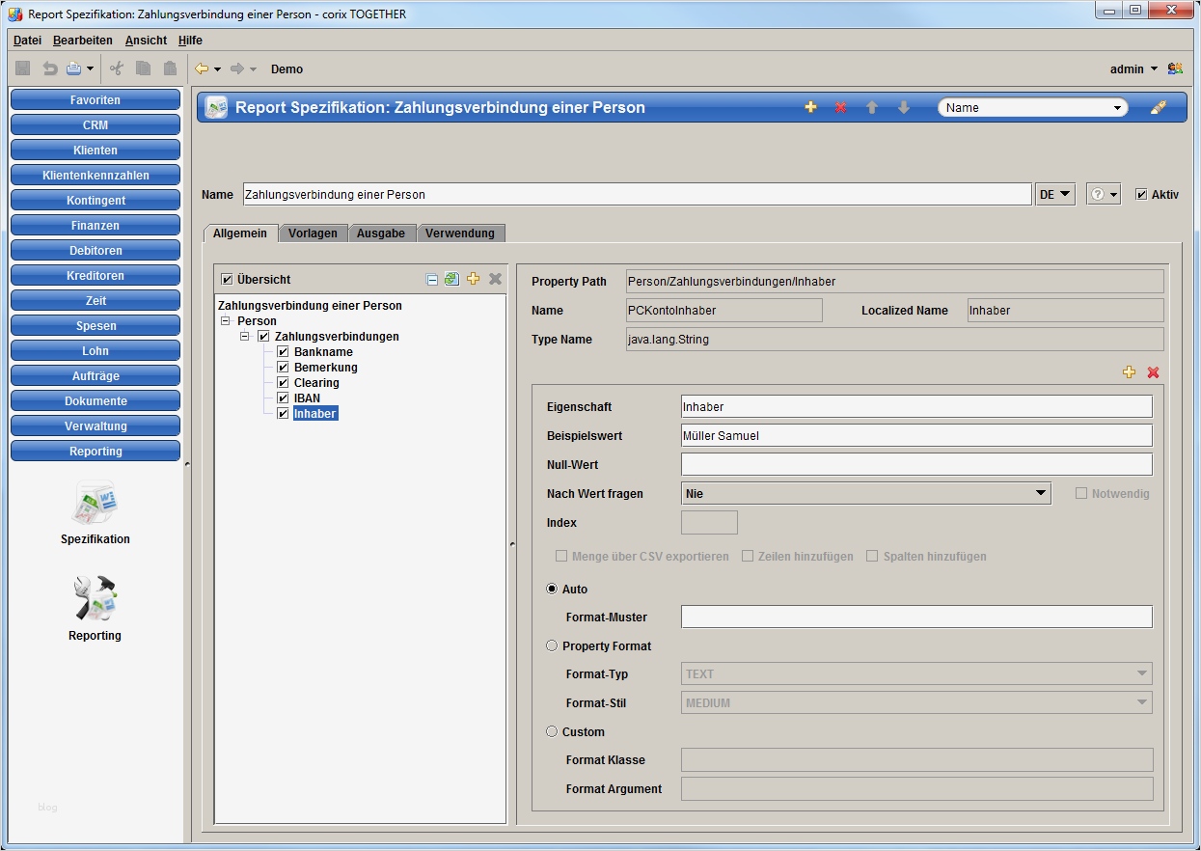The height and width of the screenshot is (851, 1201).
Task: Click the Finanzen navigation button
Action: click(x=96, y=226)
